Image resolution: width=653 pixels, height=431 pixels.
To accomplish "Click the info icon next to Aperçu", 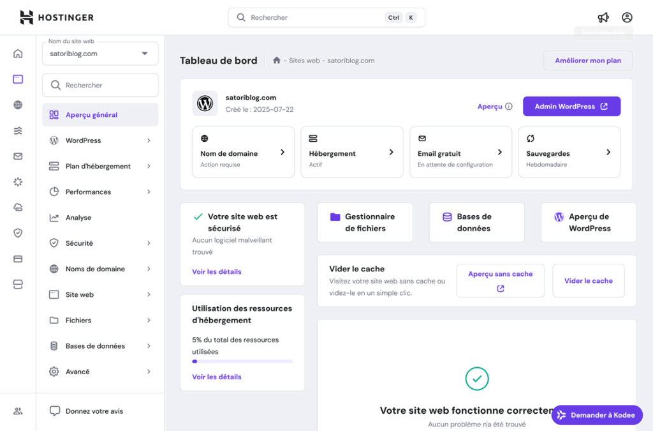I will click(x=508, y=106).
